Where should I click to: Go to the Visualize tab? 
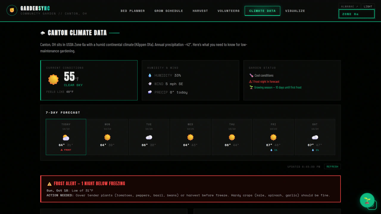point(295,11)
